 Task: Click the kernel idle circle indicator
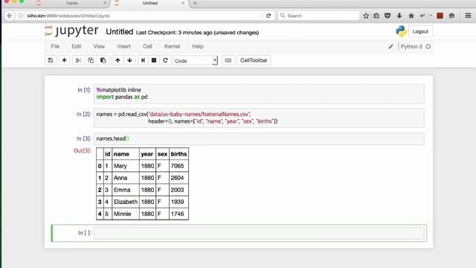(x=428, y=46)
